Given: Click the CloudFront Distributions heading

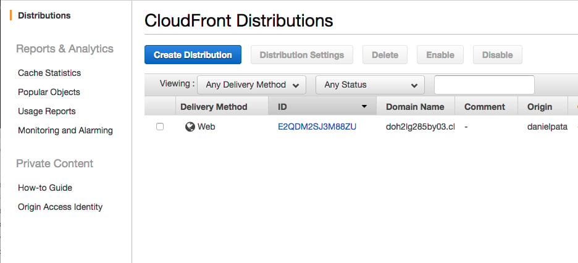Looking at the screenshot, I should [238, 21].
